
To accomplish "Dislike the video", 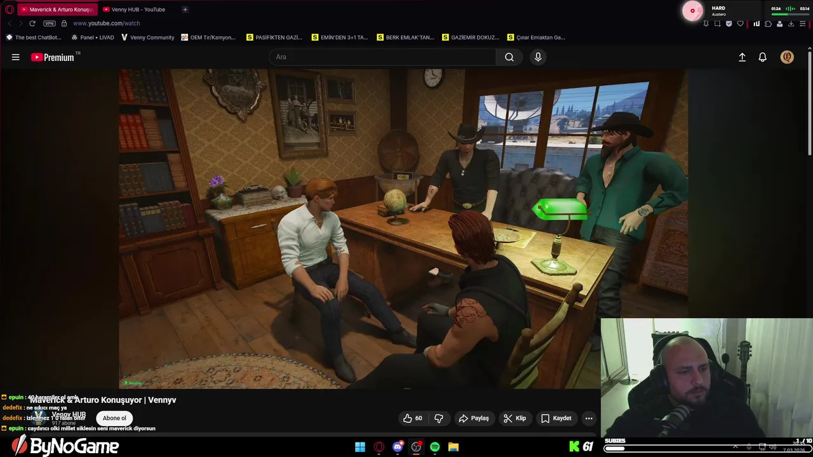I will [x=439, y=418].
